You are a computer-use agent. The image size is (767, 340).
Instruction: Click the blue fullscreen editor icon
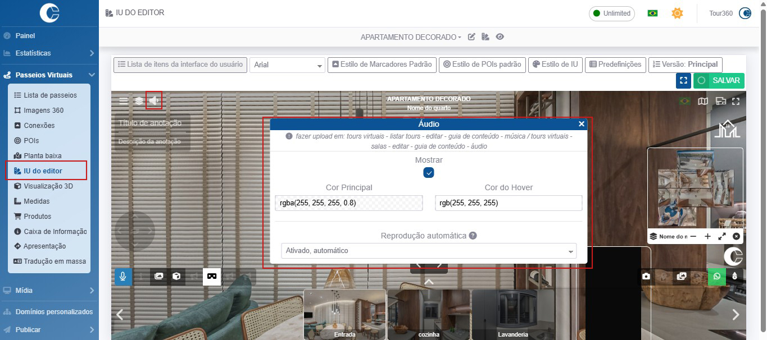683,81
